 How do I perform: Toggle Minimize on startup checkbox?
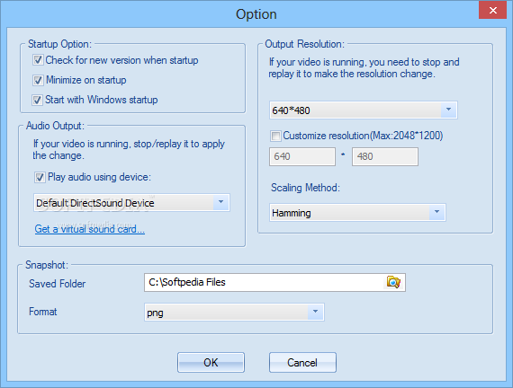(38, 80)
